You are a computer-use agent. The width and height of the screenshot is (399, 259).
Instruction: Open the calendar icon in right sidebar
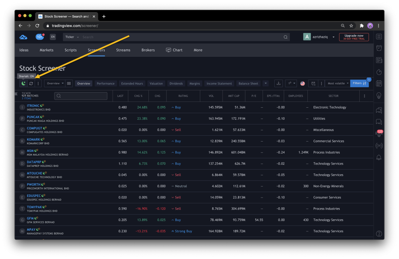379,84
